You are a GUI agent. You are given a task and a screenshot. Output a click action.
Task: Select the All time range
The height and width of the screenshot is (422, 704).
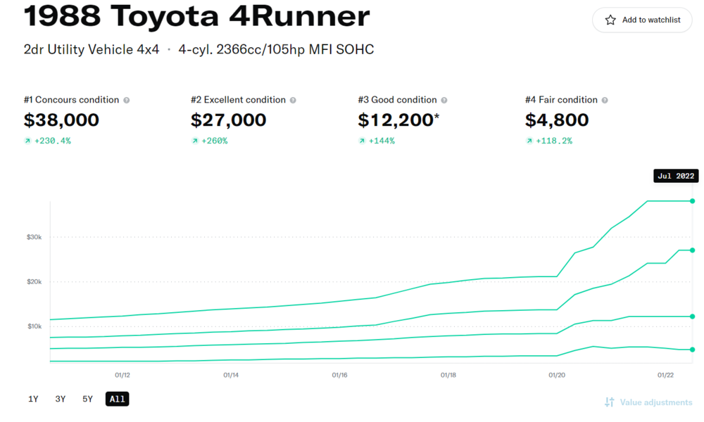pyautogui.click(x=118, y=399)
